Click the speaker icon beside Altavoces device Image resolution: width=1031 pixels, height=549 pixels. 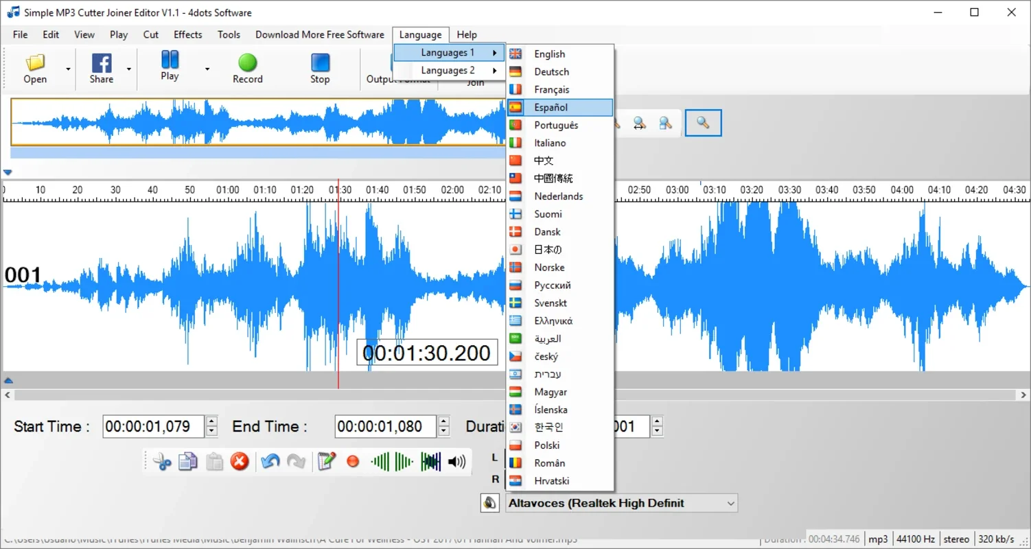click(489, 503)
